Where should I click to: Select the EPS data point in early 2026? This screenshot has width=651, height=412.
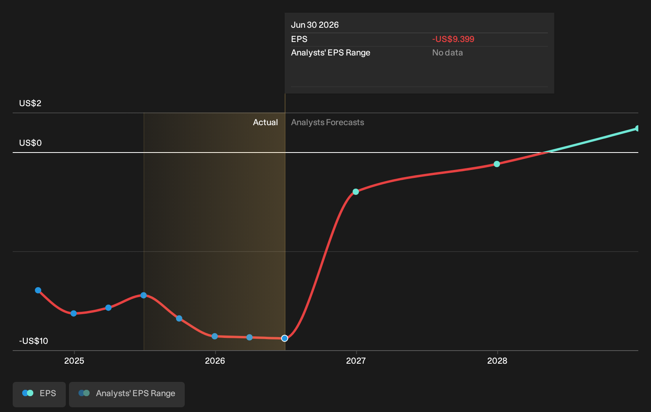click(x=249, y=338)
